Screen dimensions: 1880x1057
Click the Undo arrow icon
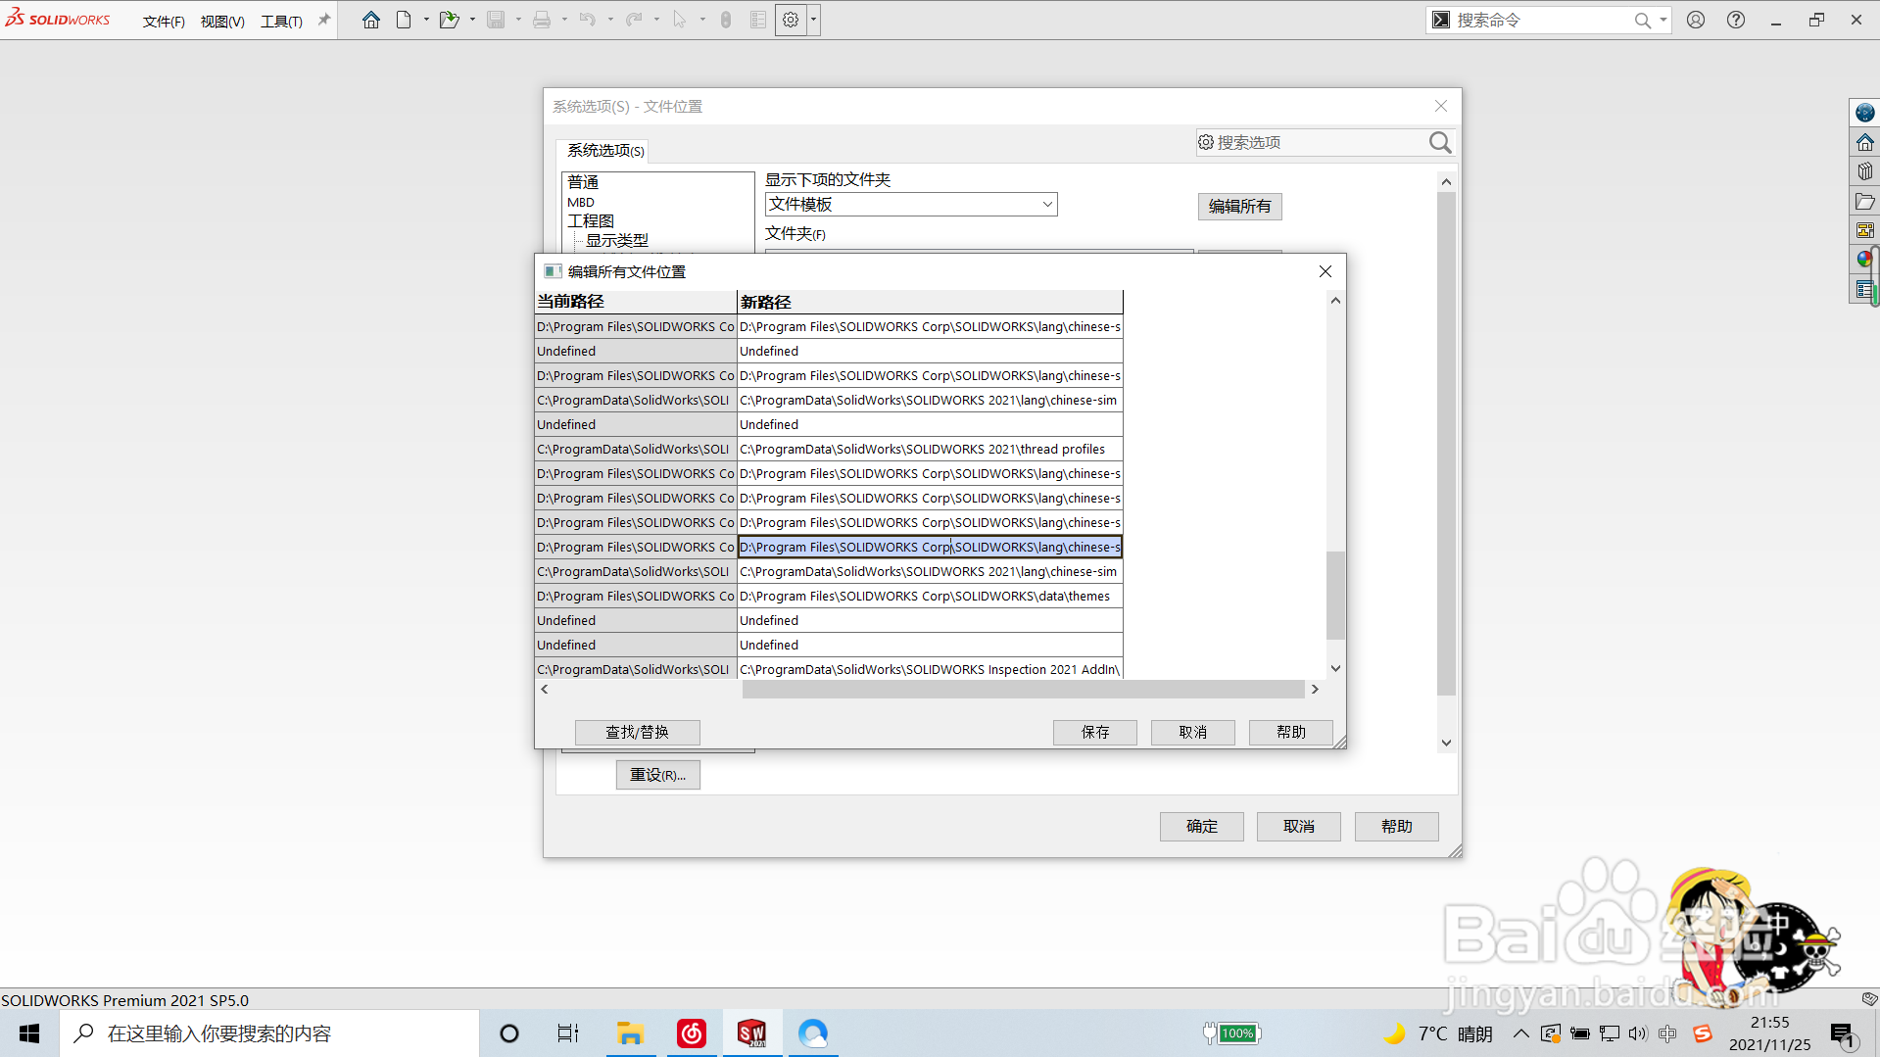tap(587, 20)
